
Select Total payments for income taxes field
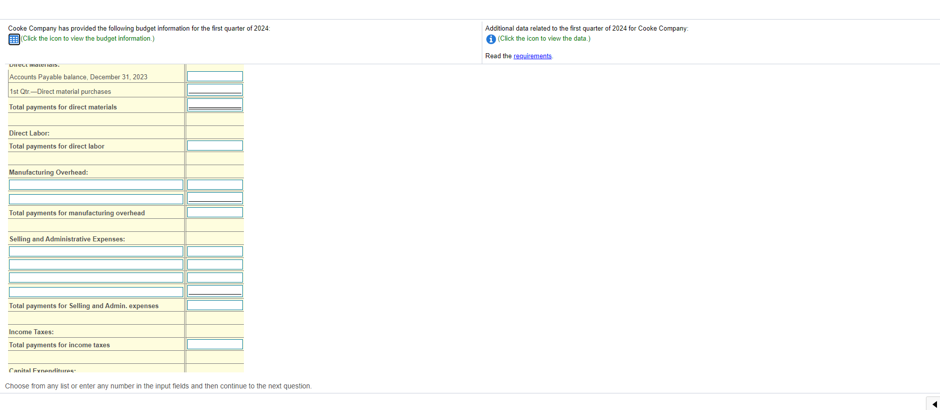click(215, 344)
